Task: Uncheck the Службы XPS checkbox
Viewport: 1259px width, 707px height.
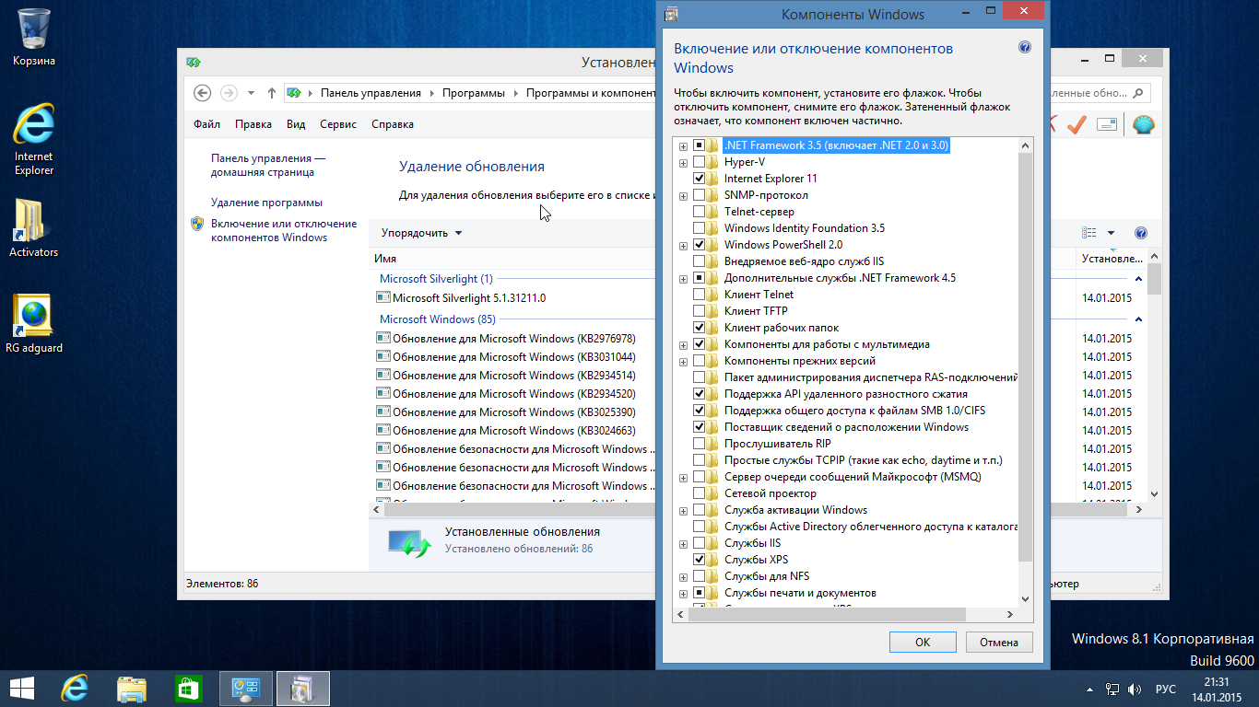Action: click(700, 560)
